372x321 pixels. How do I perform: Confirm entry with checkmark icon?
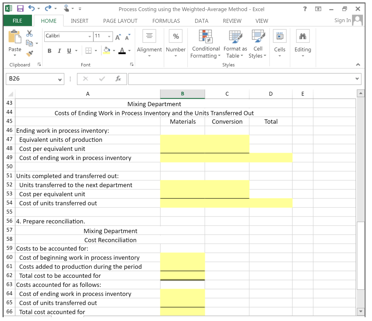pos(102,79)
